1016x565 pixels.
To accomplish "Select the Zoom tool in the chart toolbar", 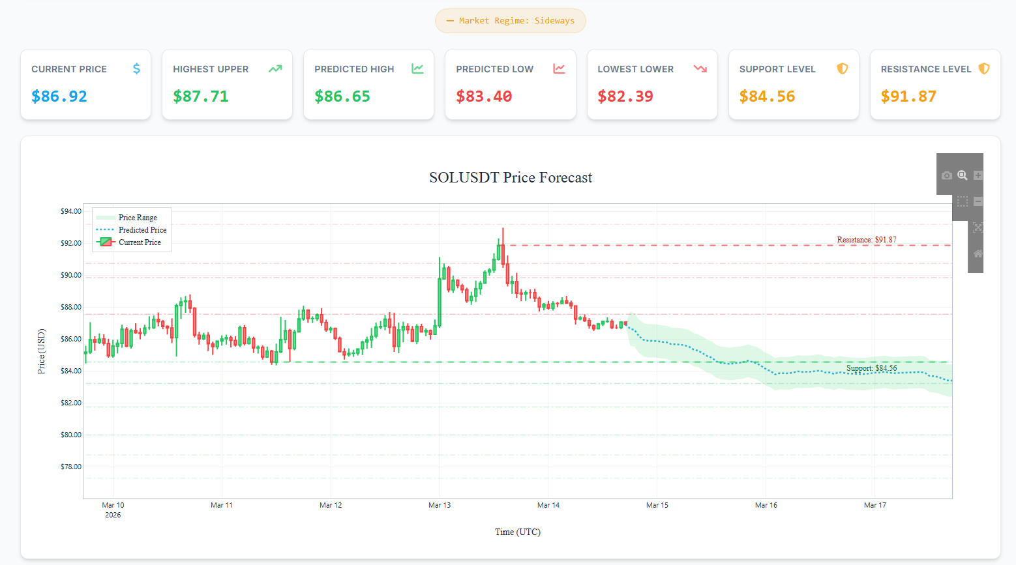I will [963, 175].
